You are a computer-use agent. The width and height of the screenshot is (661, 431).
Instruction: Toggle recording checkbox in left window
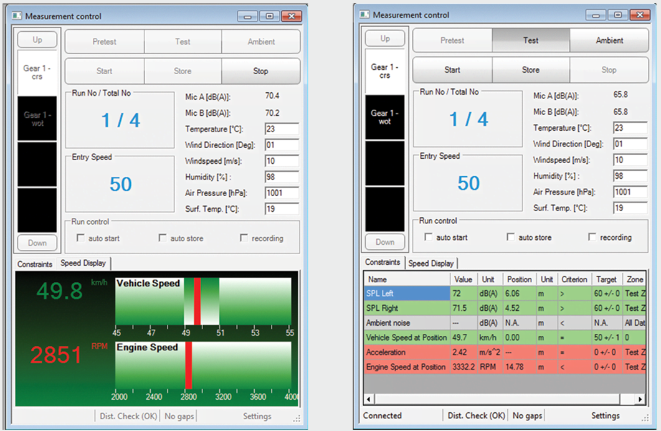pos(244,238)
